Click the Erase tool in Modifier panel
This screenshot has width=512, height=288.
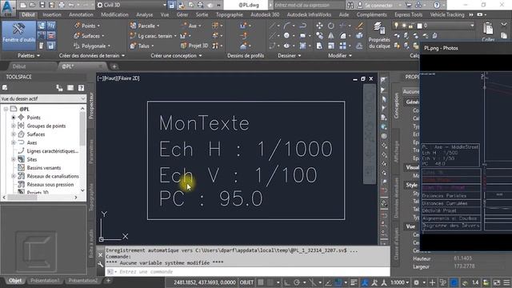(x=359, y=26)
